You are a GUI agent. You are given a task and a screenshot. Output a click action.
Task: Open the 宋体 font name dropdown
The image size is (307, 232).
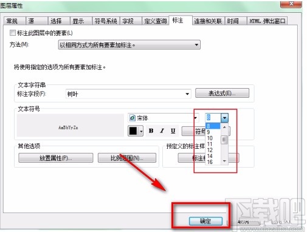(x=164, y=118)
